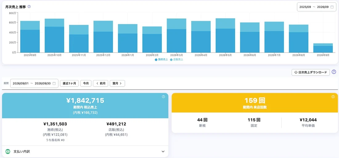Expand the 支払い内訳 chevron

pos(163,152)
